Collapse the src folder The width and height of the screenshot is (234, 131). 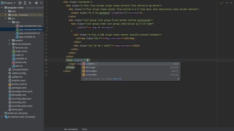pyautogui.click(x=6, y=19)
